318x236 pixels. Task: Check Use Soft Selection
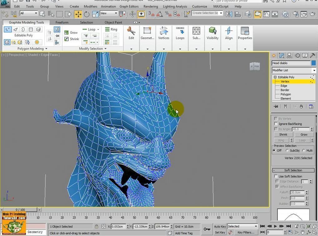(276, 176)
